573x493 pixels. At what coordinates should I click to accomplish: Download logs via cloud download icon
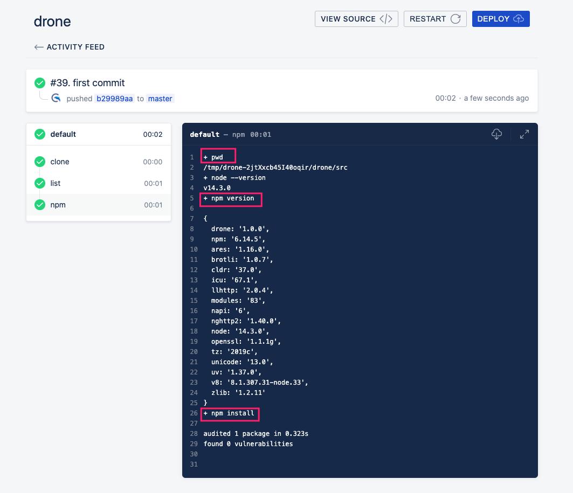[496, 134]
